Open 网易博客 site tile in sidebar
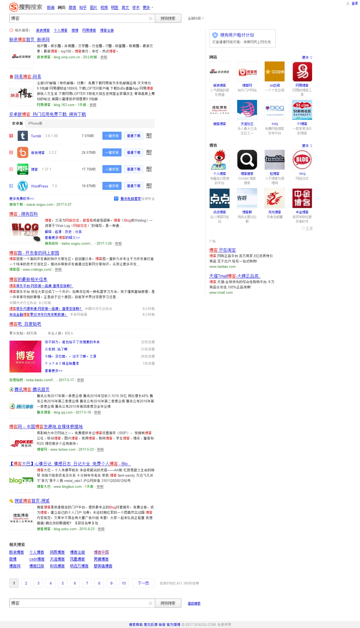Viewport: 360px width, 628px height. 302,72
